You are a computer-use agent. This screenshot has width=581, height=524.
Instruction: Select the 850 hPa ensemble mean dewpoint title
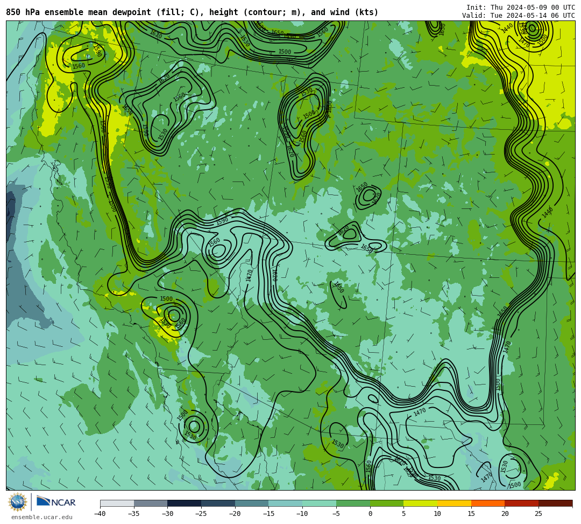coord(192,12)
